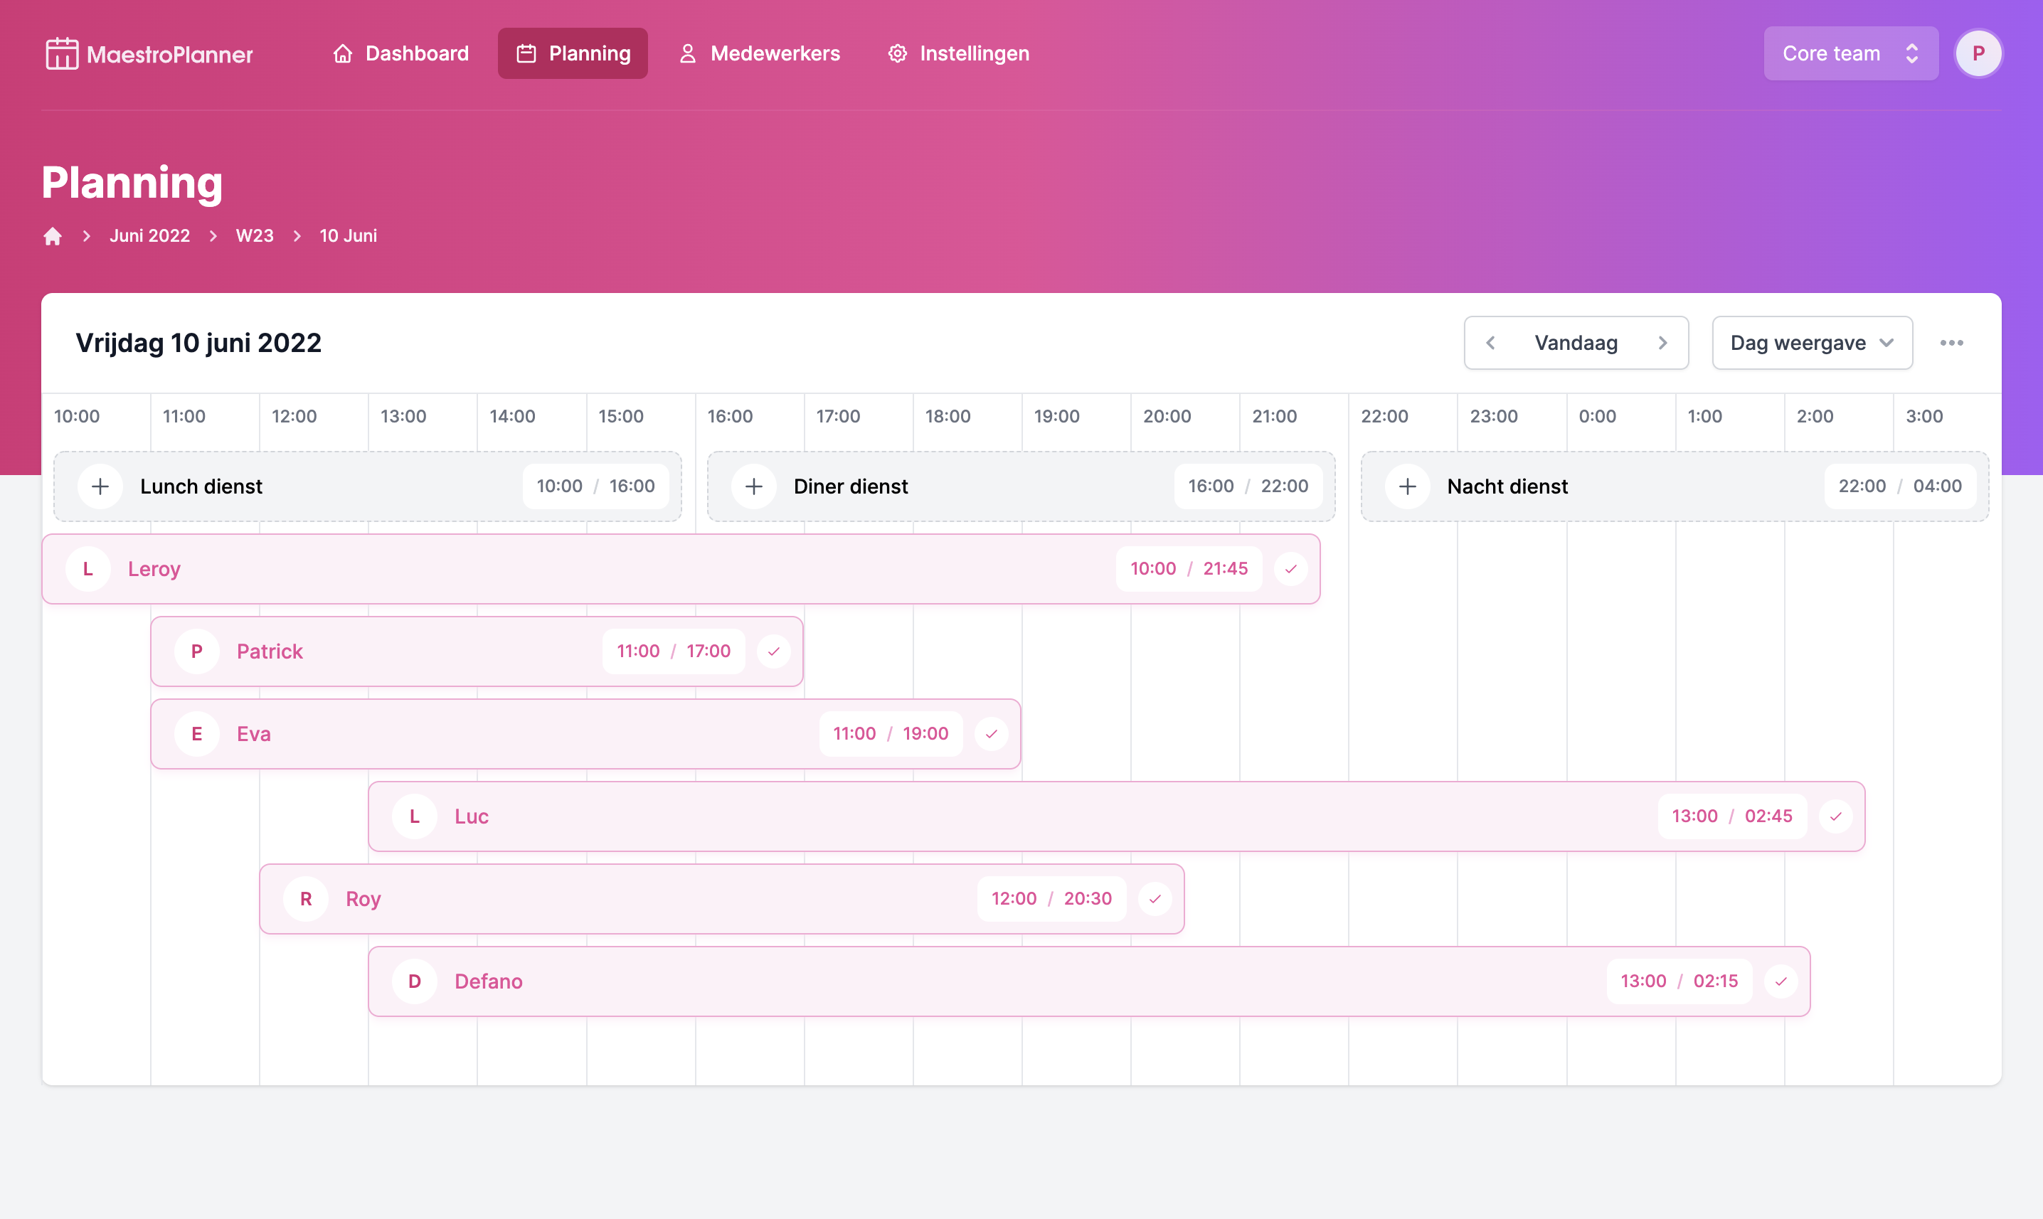Open the Medewerkers menu item
This screenshot has width=2043, height=1219.
coord(759,54)
